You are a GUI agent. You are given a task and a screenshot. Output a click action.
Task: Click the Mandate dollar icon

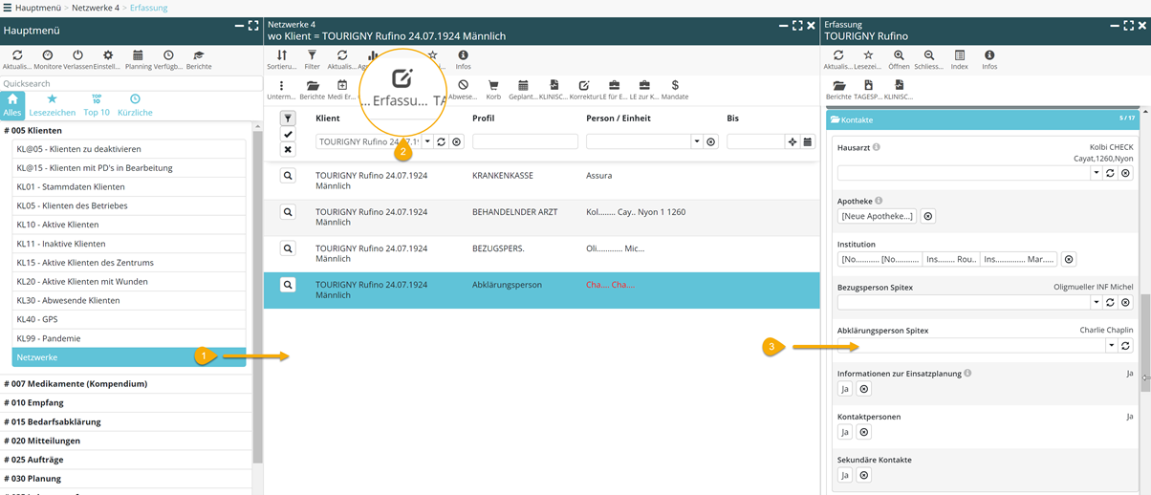coord(675,87)
